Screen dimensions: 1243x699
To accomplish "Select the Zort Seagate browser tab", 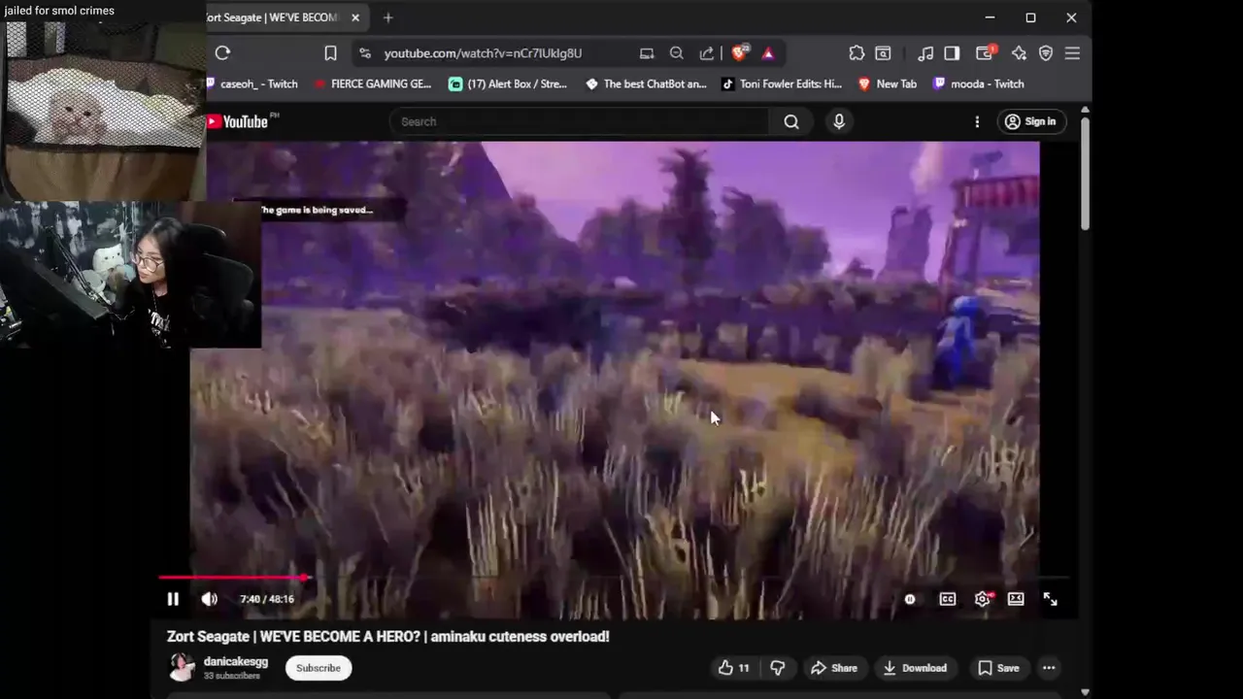I will pos(272,17).
